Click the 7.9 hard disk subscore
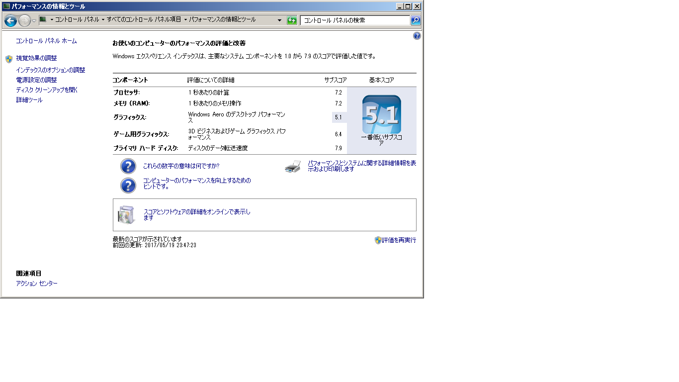 tap(339, 148)
